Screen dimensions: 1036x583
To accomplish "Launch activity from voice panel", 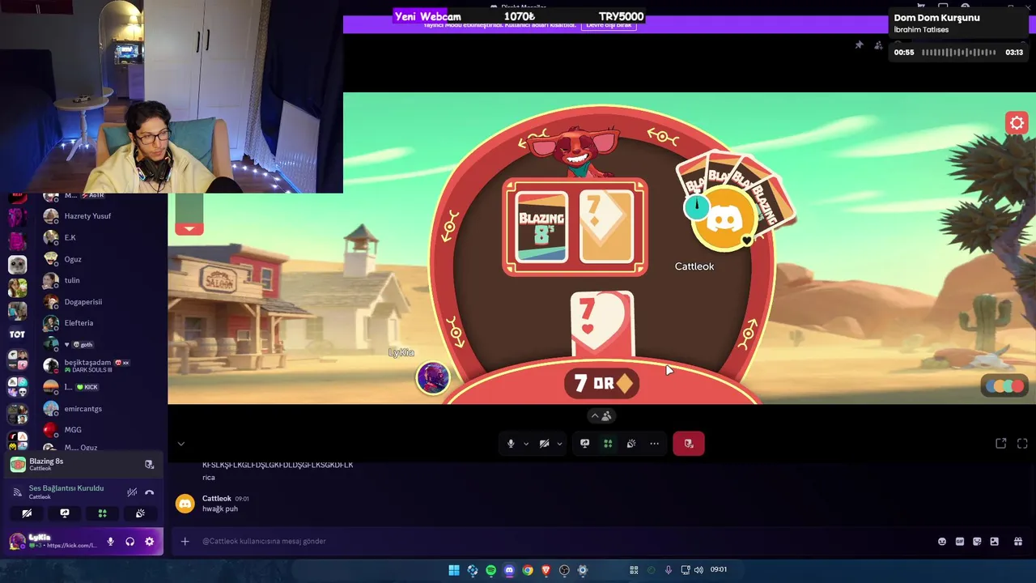I will pos(103,513).
